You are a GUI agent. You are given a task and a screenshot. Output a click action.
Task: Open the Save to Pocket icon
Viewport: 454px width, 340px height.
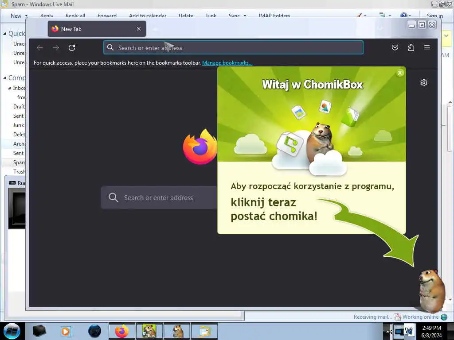[x=395, y=47]
